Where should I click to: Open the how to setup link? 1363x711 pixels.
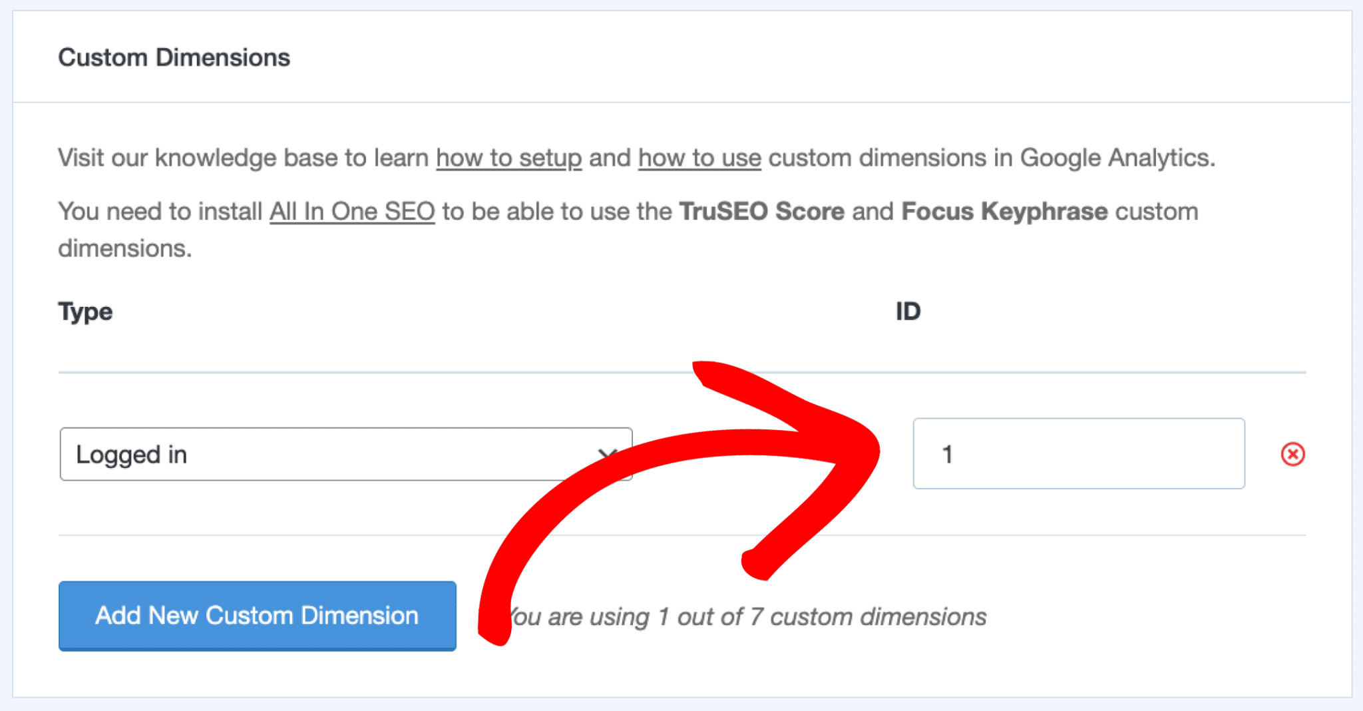pyautogui.click(x=508, y=158)
